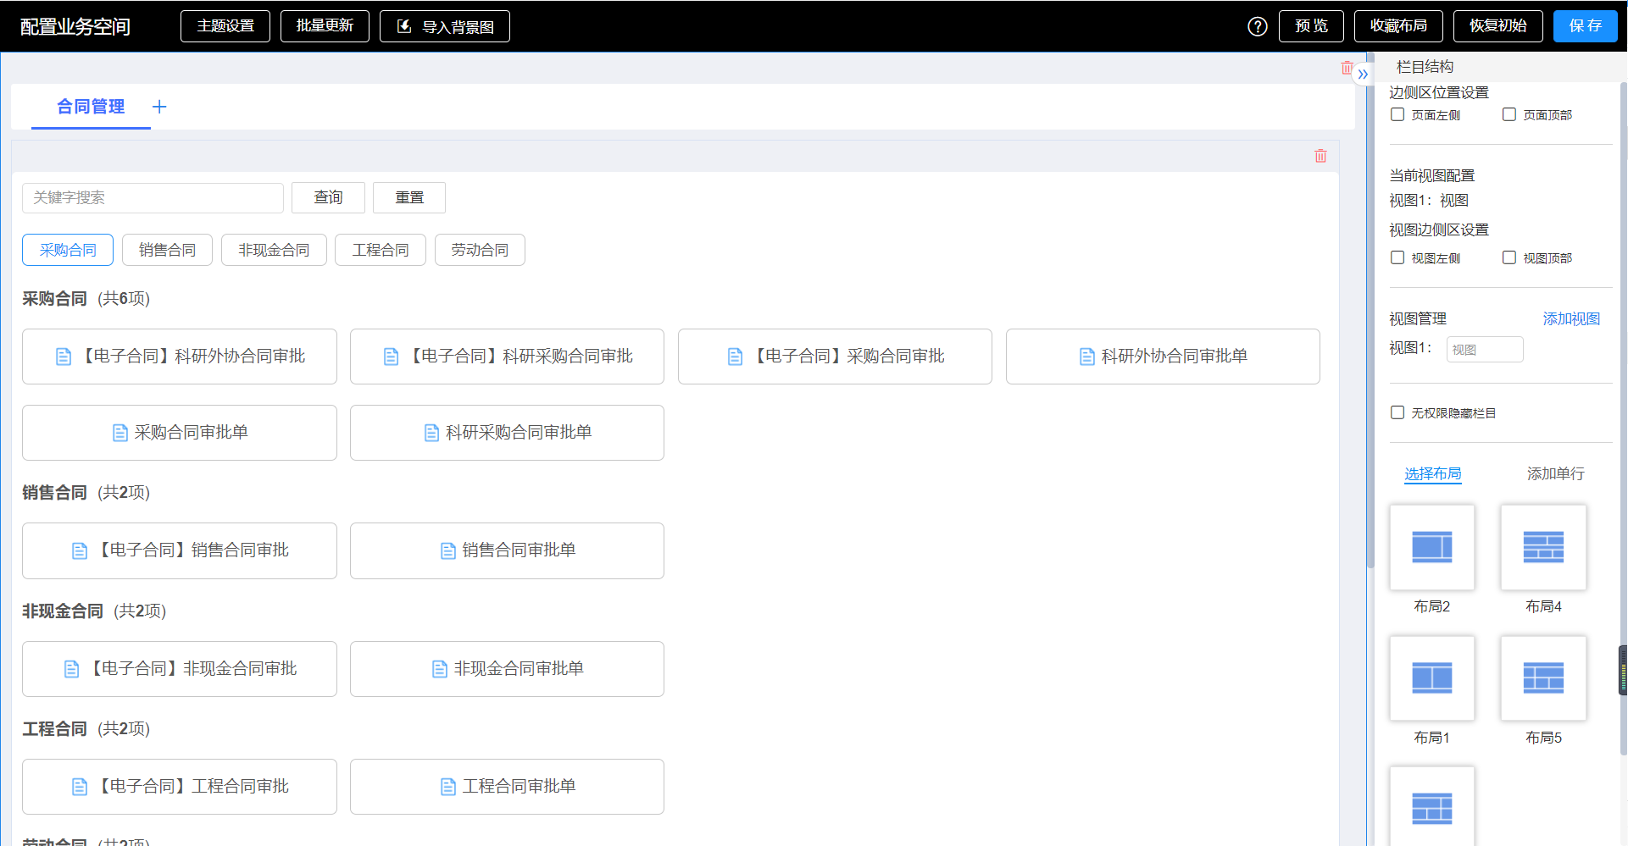Image resolution: width=1628 pixels, height=846 pixels.
Task: Click the 视图1 name input field
Action: 1485,349
